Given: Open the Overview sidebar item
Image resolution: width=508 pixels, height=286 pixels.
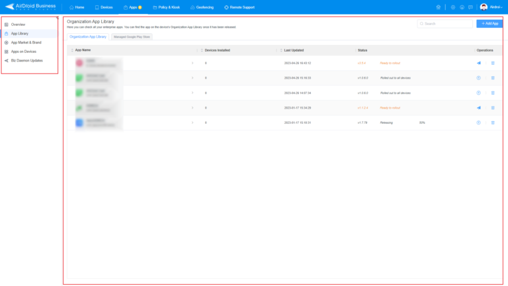Looking at the screenshot, I should (x=18, y=24).
